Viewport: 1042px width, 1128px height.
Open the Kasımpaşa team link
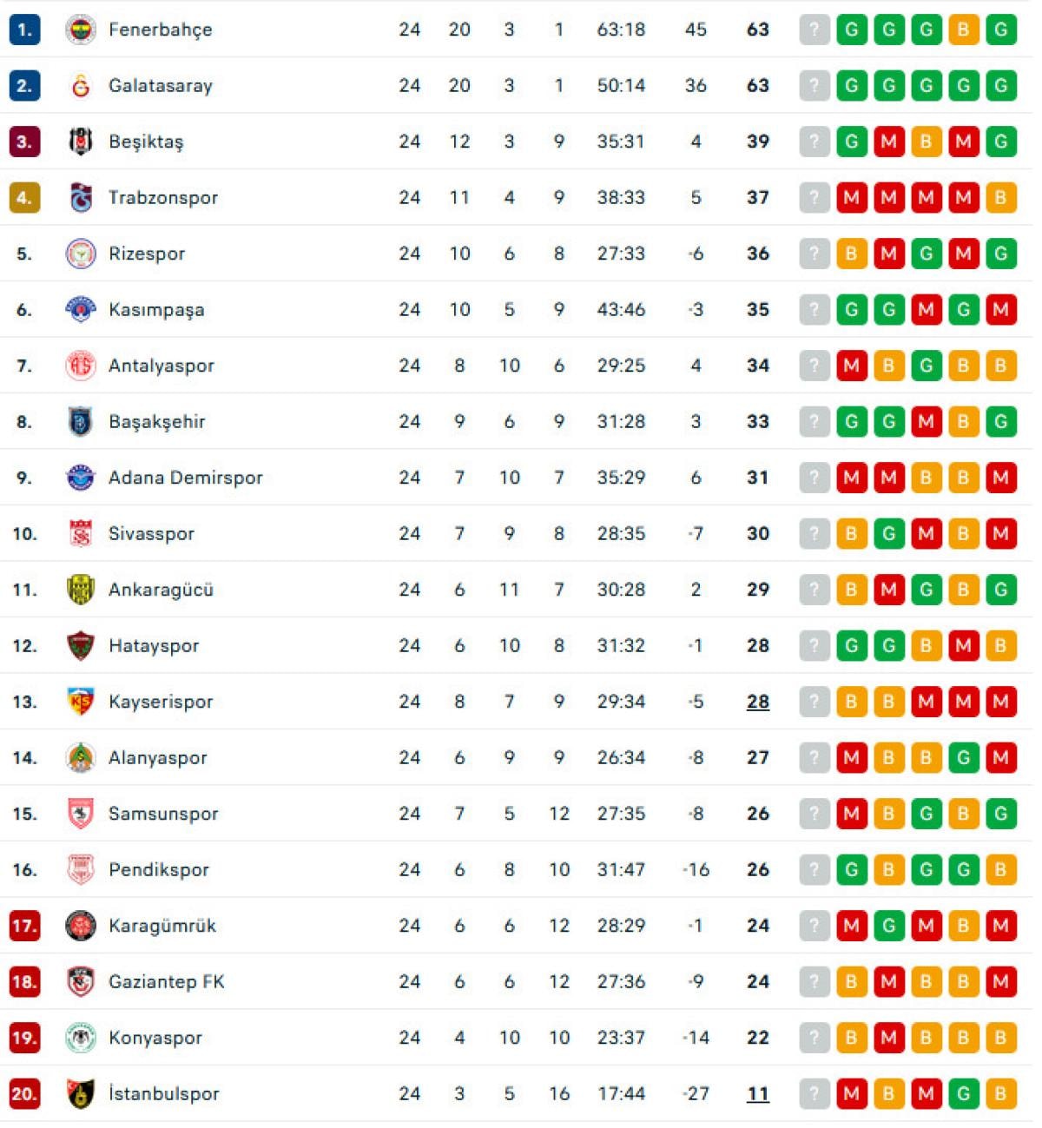click(x=156, y=310)
